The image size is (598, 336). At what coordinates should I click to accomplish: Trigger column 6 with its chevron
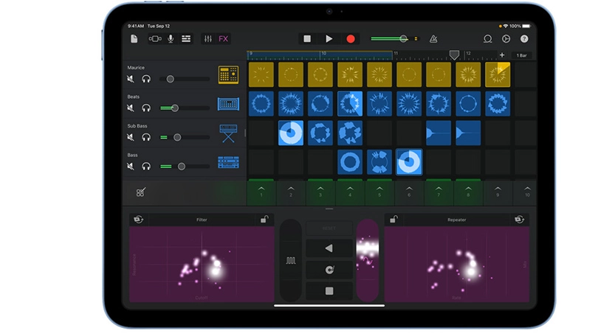(x=408, y=191)
